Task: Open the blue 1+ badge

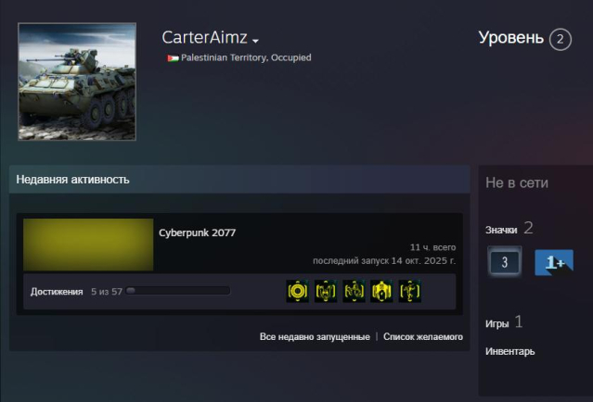Action: (554, 262)
